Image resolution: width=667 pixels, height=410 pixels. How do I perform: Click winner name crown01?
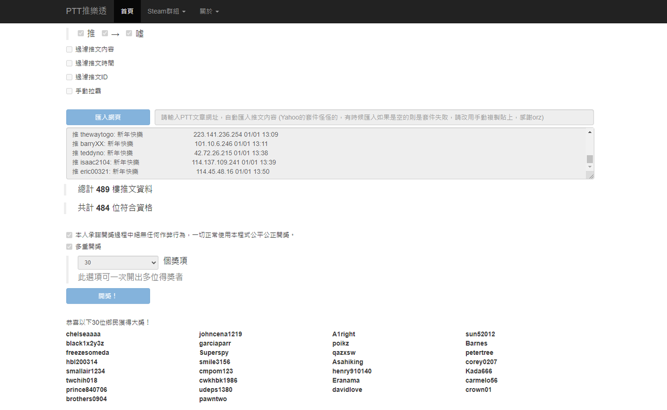[478, 390]
